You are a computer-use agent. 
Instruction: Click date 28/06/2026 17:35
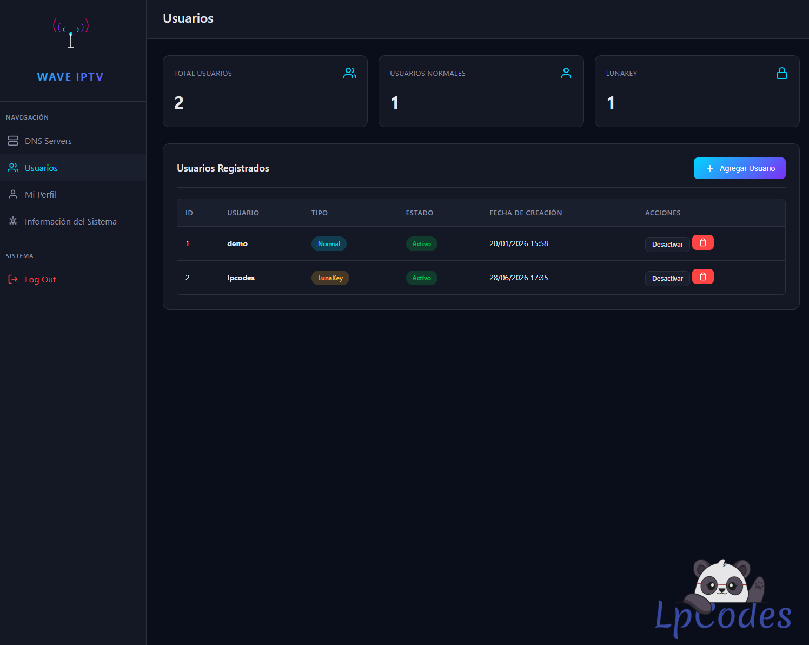(519, 278)
